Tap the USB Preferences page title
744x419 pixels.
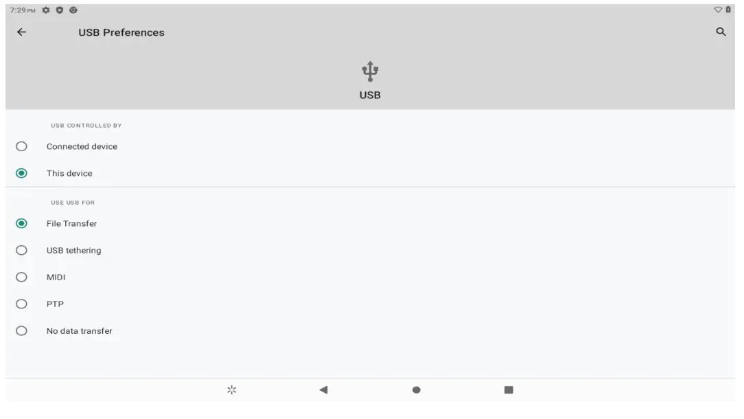click(121, 32)
